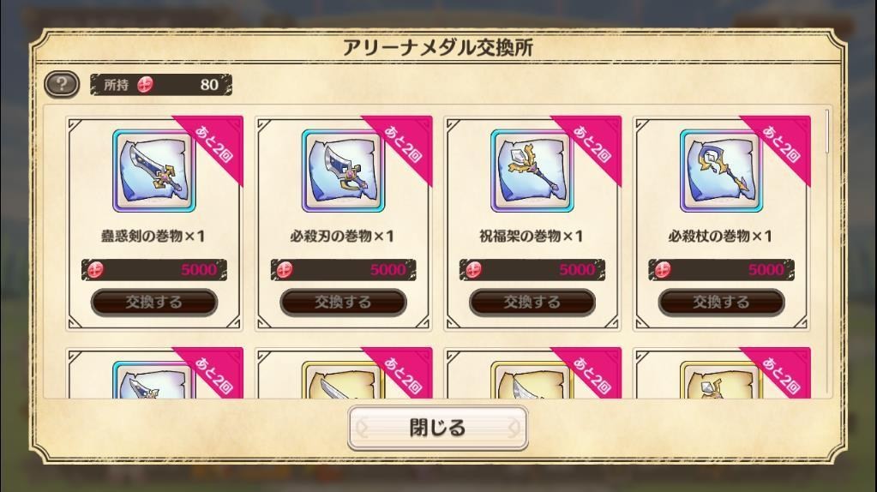
Task: Click 交換する for 必殺刃の巻物
Action: tap(344, 303)
